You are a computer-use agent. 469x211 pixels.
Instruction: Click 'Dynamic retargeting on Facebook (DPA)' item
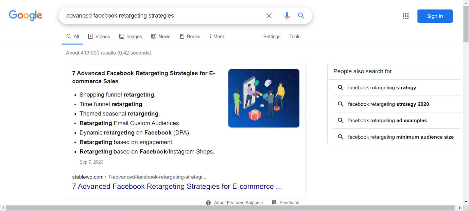tap(134, 133)
